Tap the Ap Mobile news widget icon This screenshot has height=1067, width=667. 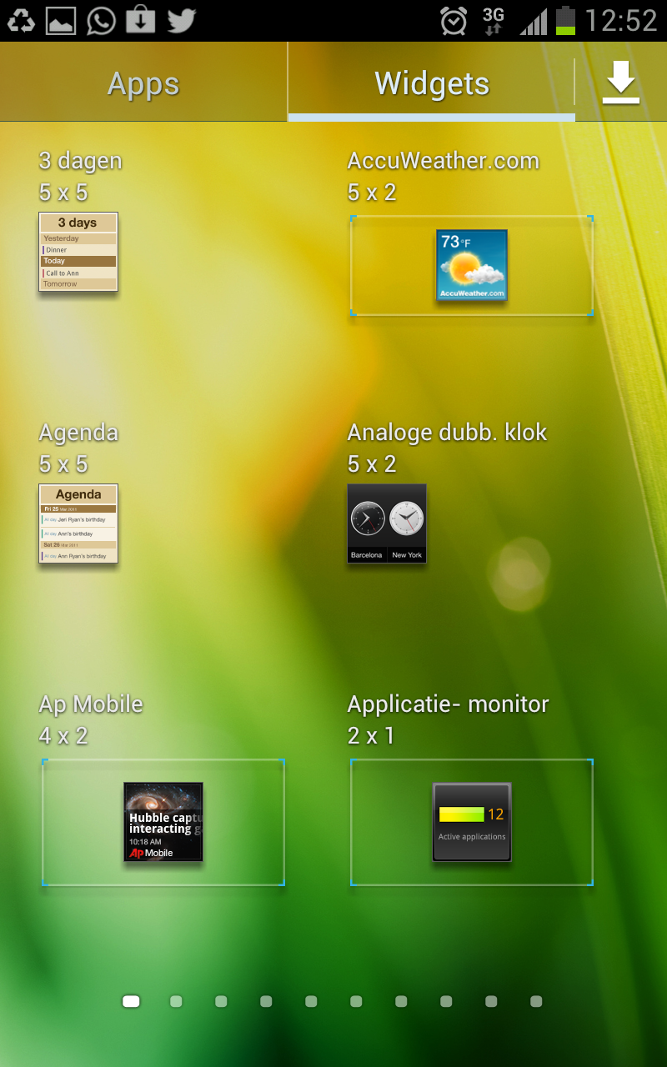163,822
